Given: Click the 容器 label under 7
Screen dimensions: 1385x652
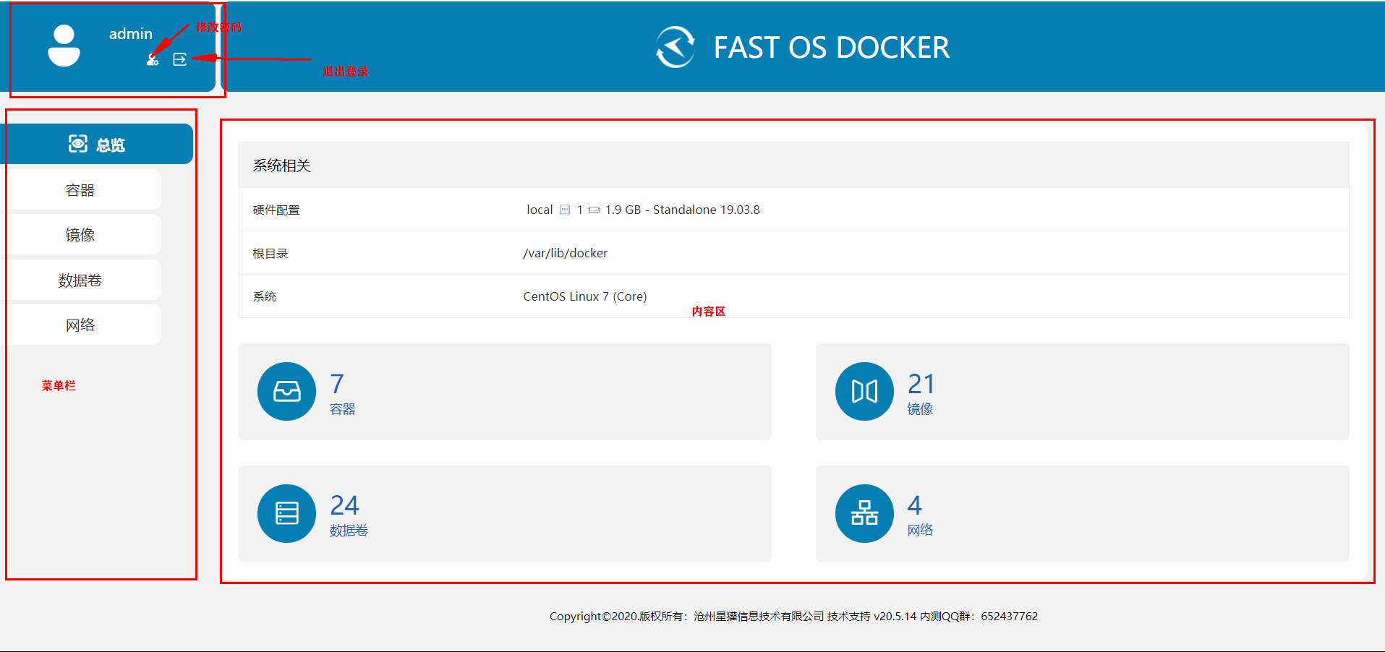Looking at the screenshot, I should click(343, 409).
